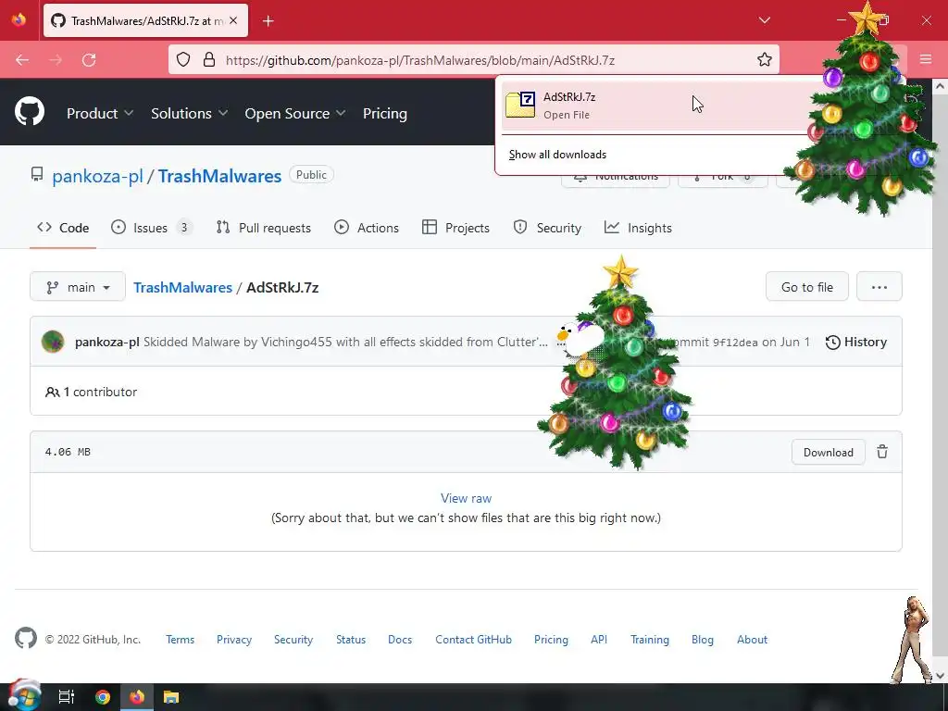
Task: Click the GitHub Octocat logo in header
Action: coord(30,112)
